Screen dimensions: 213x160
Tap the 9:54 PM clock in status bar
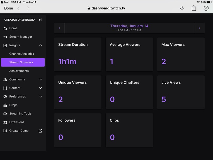[16, 2]
